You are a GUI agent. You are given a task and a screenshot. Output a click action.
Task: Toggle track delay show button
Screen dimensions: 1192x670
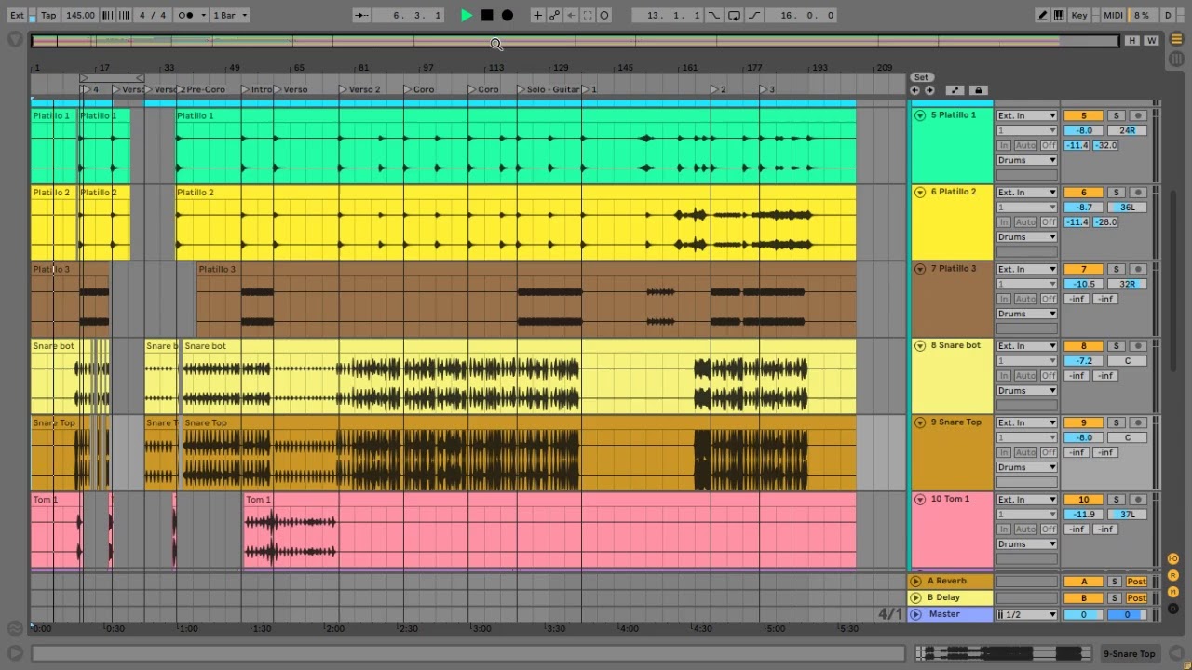coord(1173,609)
